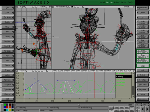Screen dimensions: 150x112
Task: Click the play forward arrow
Action: tap(147, 109)
